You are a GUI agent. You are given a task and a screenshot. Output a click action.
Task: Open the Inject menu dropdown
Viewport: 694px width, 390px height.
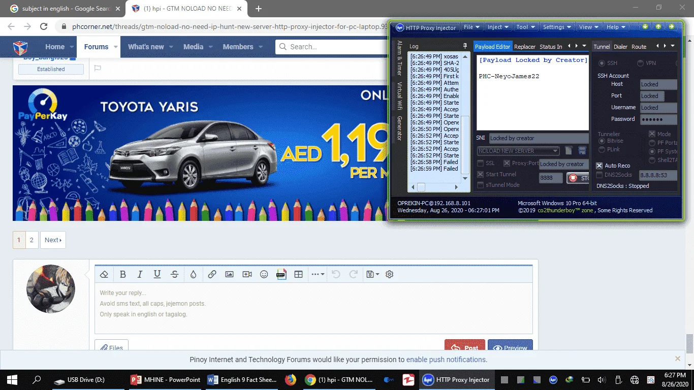pos(497,27)
